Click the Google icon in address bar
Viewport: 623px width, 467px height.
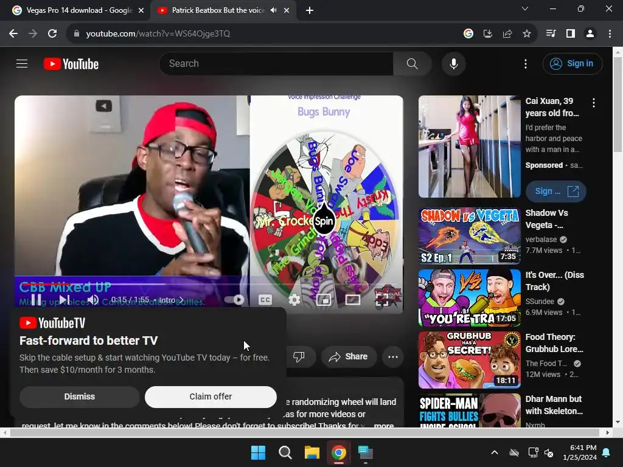468,34
